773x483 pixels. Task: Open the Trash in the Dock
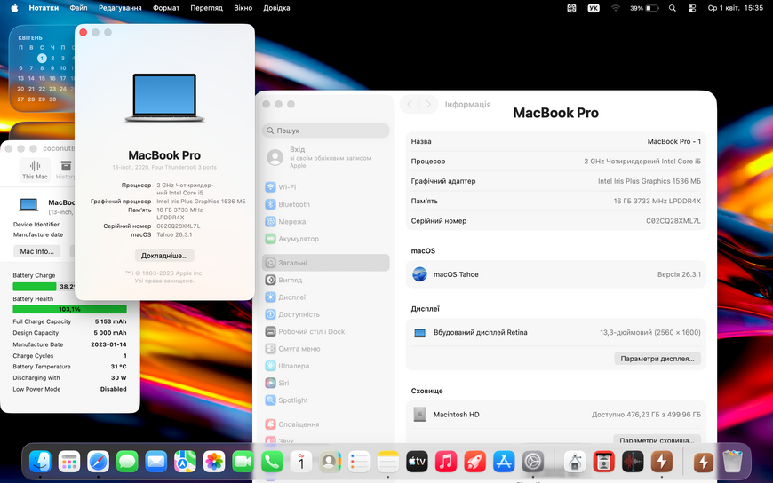coord(732,462)
